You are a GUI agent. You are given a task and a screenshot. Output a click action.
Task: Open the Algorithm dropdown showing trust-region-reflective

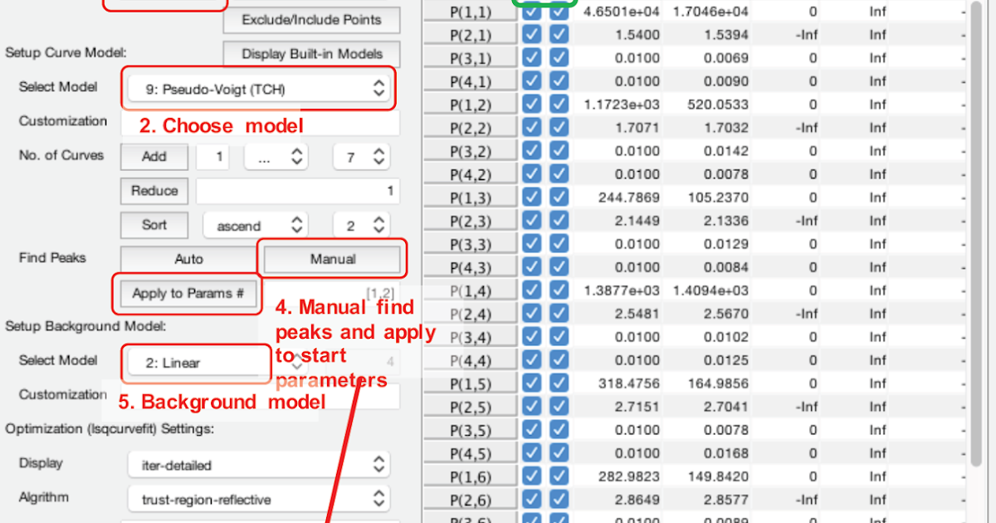tap(258, 497)
